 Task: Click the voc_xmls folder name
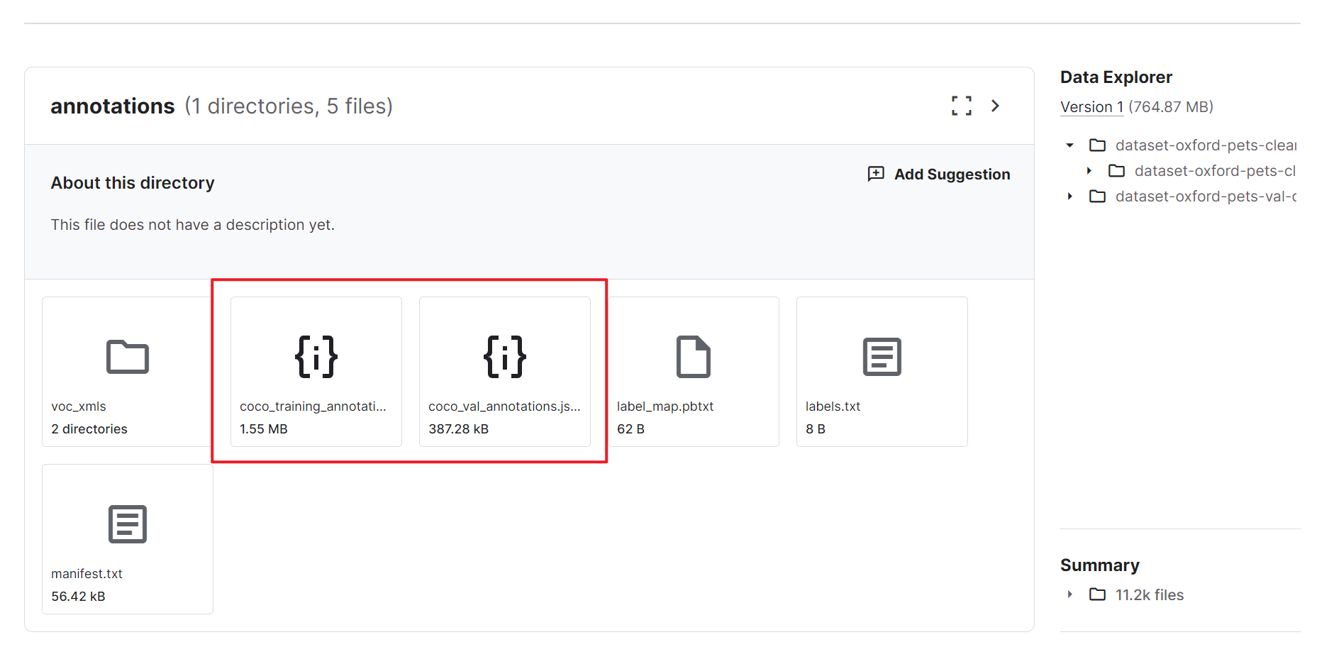pyautogui.click(x=79, y=406)
